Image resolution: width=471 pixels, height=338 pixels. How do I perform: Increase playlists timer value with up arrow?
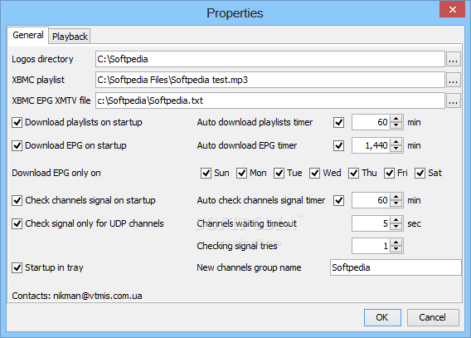click(396, 119)
